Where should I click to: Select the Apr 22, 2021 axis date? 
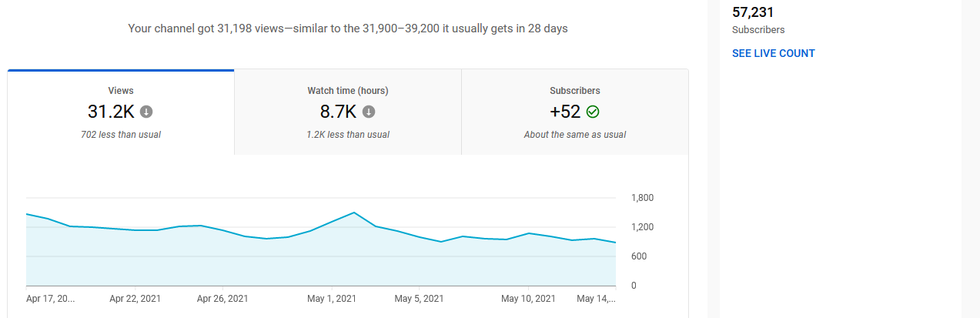click(135, 299)
